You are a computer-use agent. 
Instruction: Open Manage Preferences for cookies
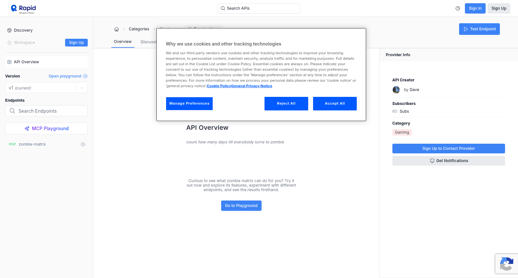189,104
